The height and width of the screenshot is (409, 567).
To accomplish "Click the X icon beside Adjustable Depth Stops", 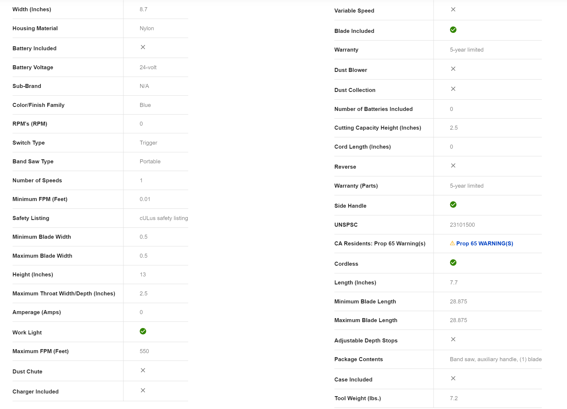I will tap(453, 339).
